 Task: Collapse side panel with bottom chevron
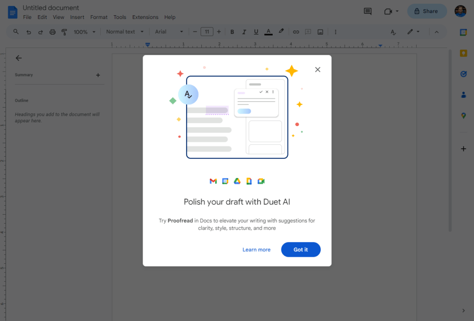(x=463, y=310)
